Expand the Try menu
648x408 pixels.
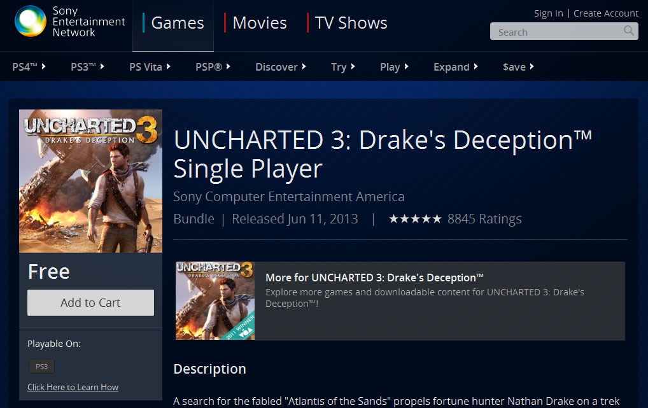pos(342,67)
